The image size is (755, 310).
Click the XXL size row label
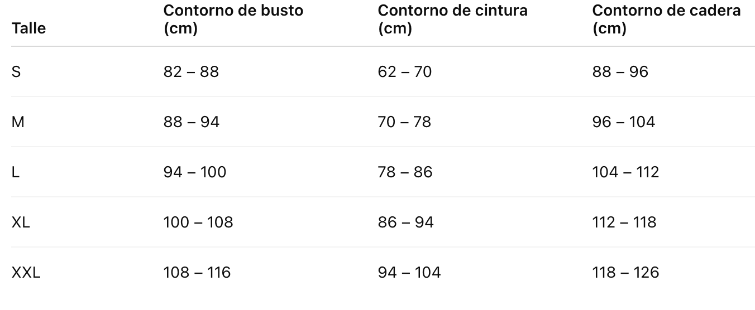26,273
